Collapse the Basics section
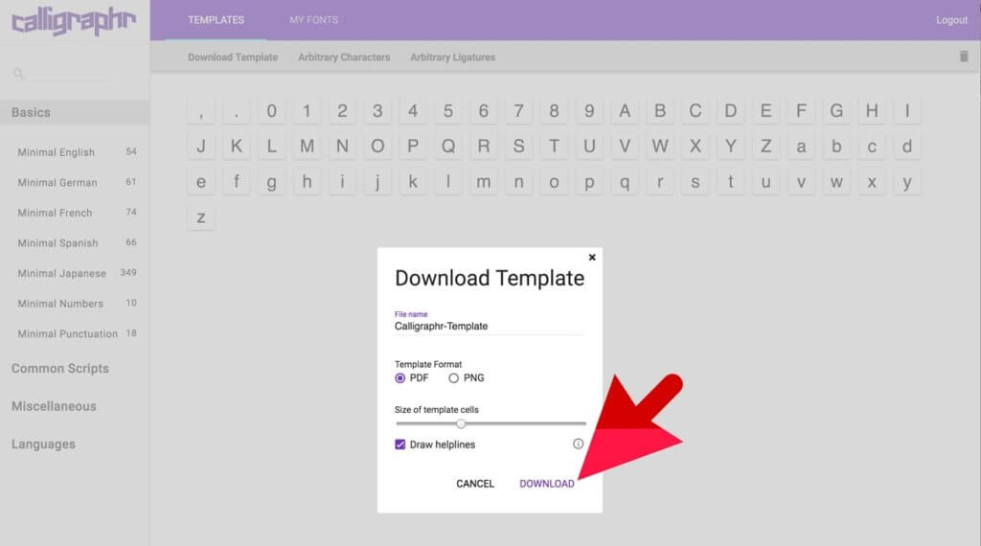The height and width of the screenshot is (546, 981). [x=75, y=113]
